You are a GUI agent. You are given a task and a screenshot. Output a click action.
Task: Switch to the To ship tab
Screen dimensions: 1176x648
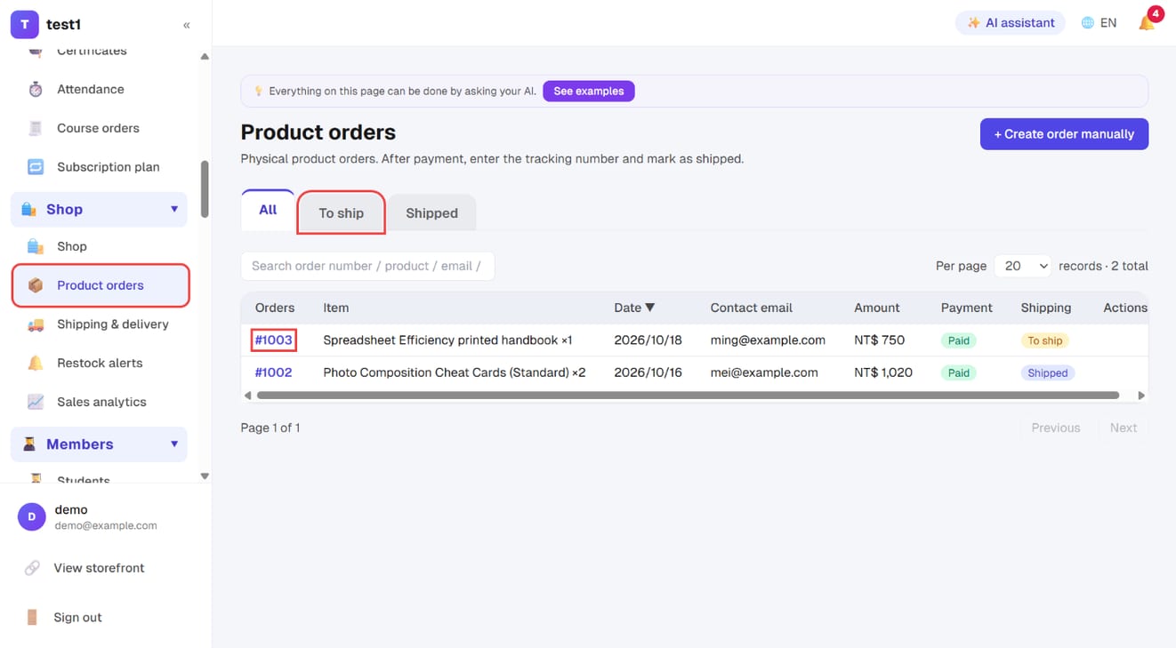[x=342, y=213]
